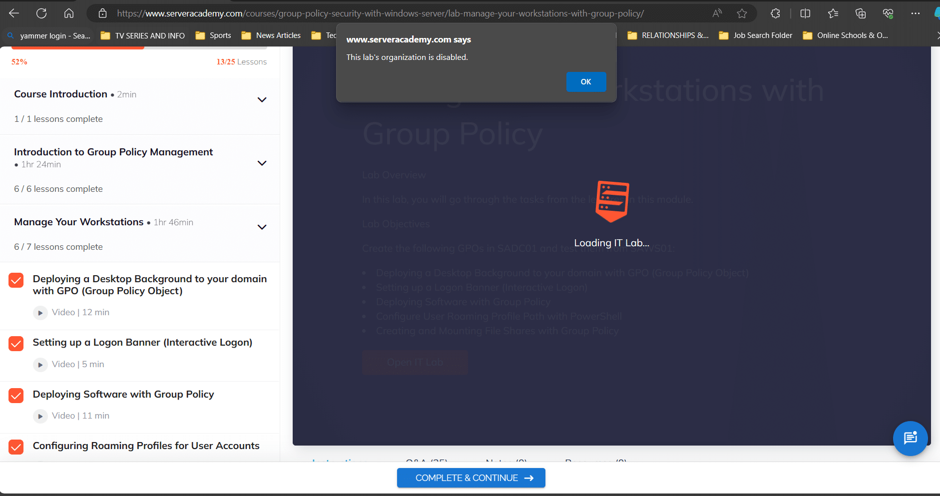Expand the Course Introduction section
Image resolution: width=940 pixels, height=496 pixels.
(x=262, y=100)
